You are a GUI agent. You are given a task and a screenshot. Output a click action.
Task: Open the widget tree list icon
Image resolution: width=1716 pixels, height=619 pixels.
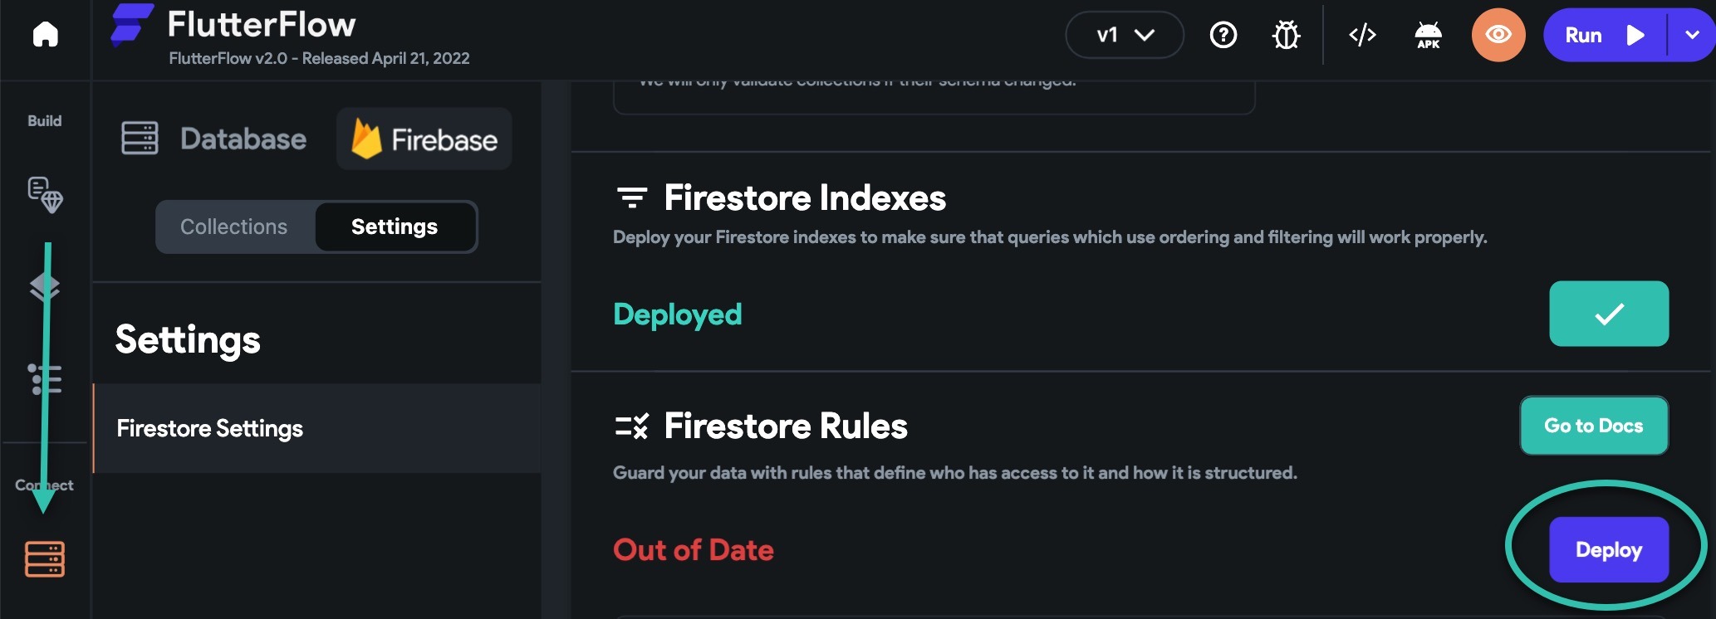(45, 379)
